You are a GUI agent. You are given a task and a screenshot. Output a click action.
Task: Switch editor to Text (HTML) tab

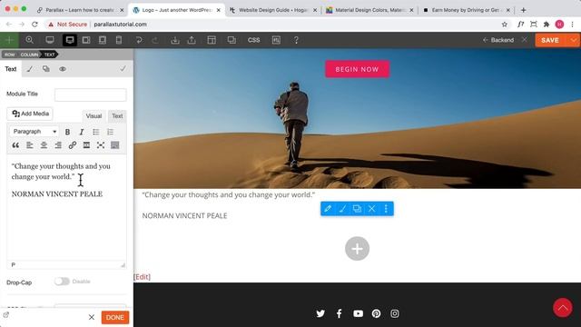[x=117, y=116]
